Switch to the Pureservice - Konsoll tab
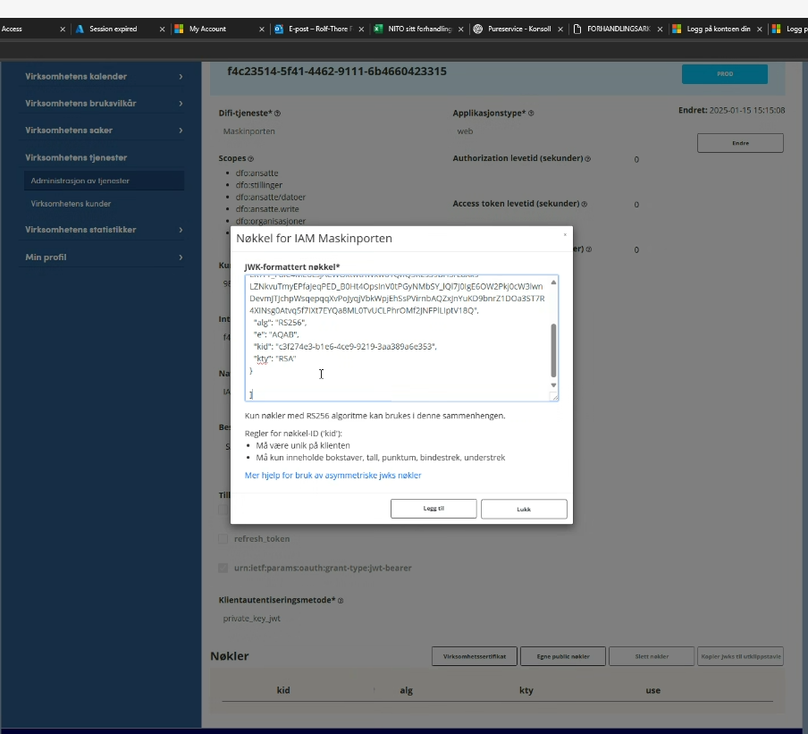 [519, 29]
